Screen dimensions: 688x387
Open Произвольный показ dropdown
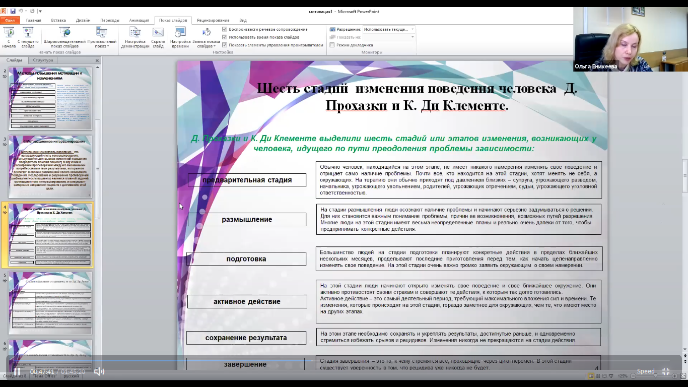pos(102,37)
